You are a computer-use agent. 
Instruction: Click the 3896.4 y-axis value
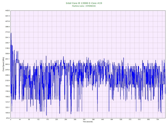pos(8,27)
